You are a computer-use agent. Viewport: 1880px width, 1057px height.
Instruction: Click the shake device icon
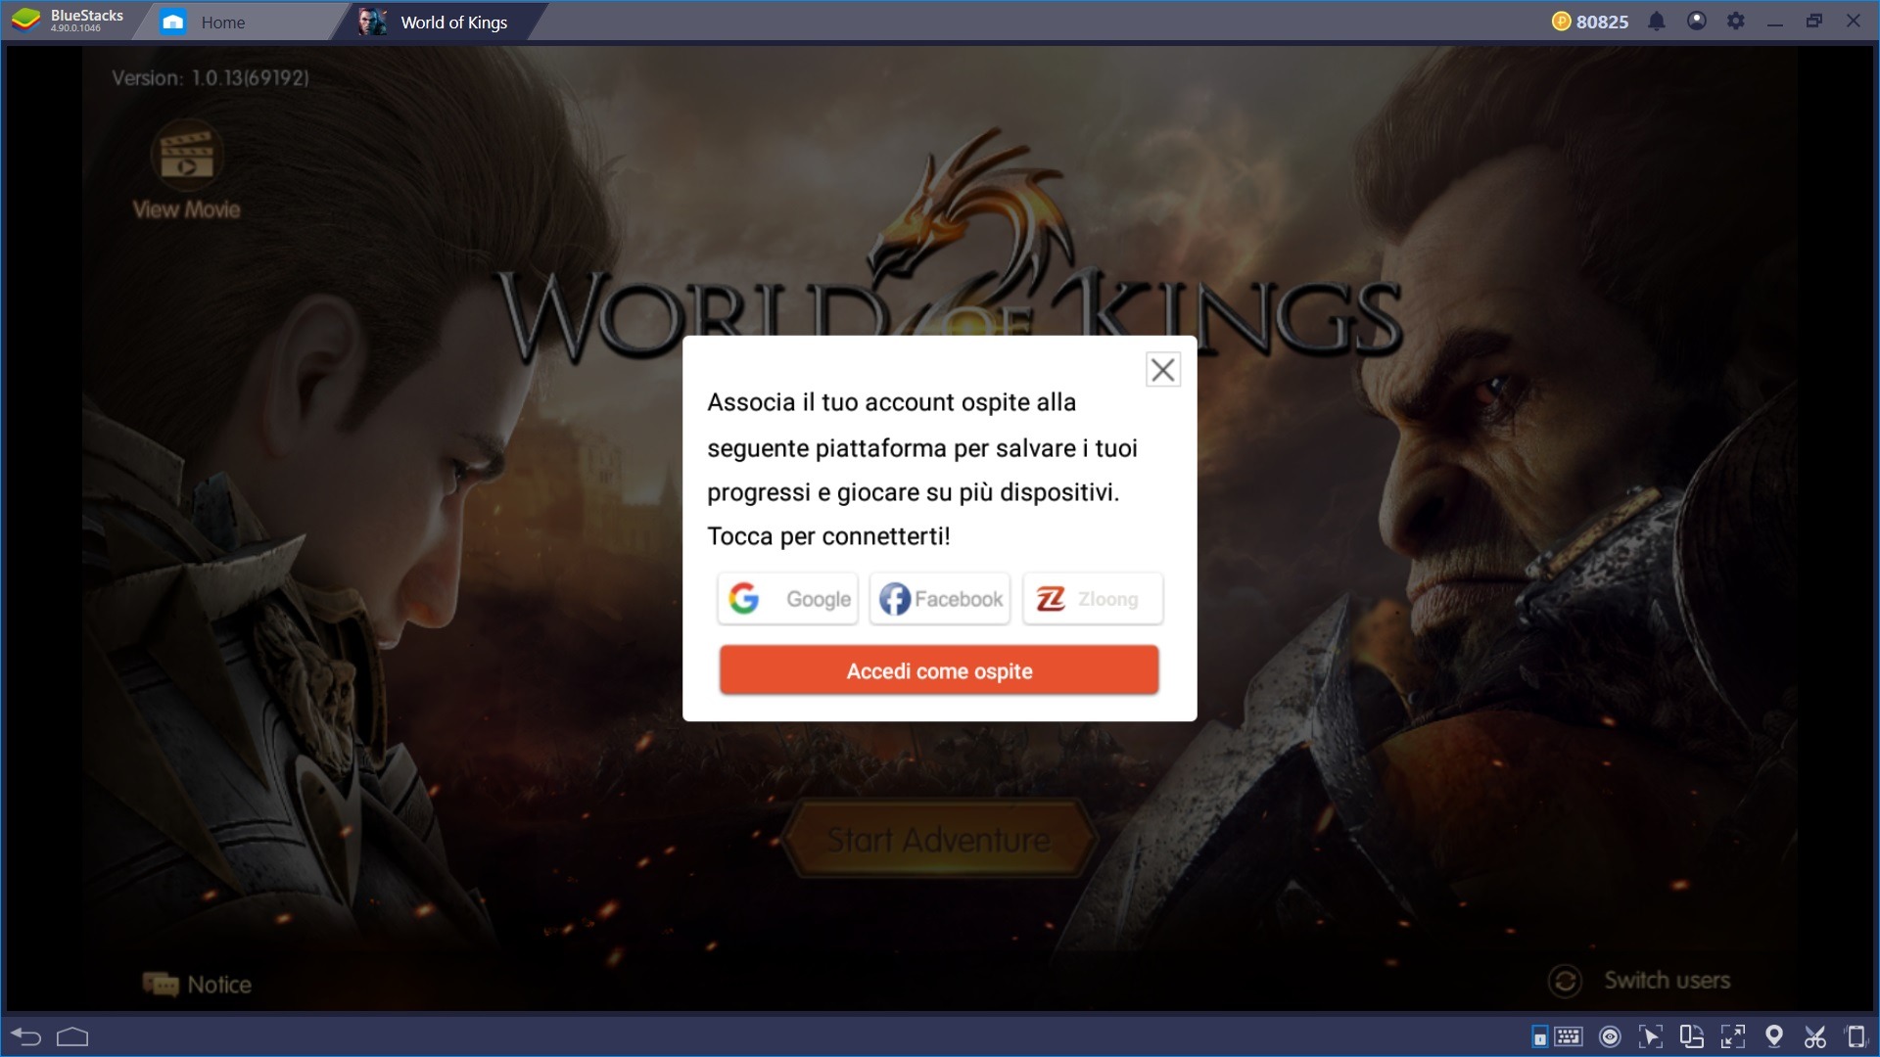click(x=1856, y=1036)
